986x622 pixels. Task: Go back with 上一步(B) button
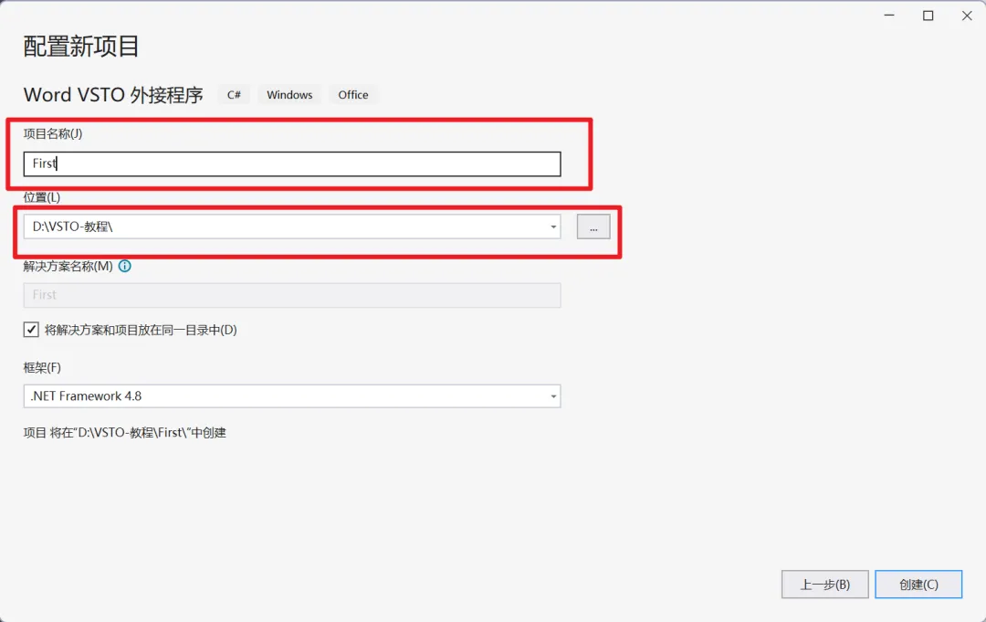(825, 585)
